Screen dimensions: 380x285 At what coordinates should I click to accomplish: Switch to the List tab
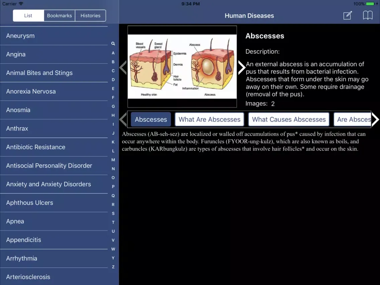pos(28,15)
